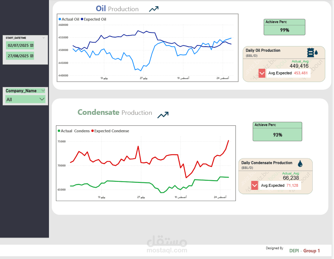Viewport: 334px width, 259px height.
Task: Click the 02/07/2025 start date field
Action: (18, 45)
